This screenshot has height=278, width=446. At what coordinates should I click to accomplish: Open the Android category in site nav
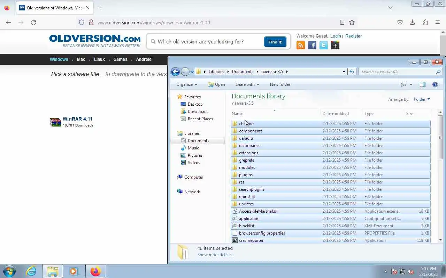tap(144, 59)
